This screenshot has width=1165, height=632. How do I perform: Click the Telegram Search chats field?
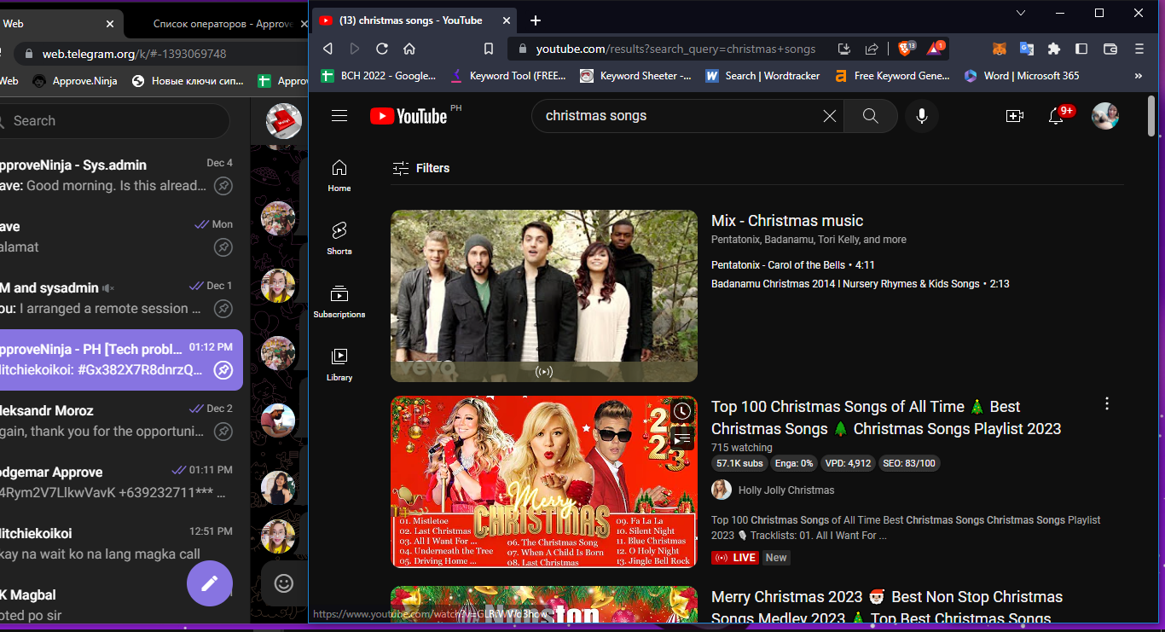114,121
